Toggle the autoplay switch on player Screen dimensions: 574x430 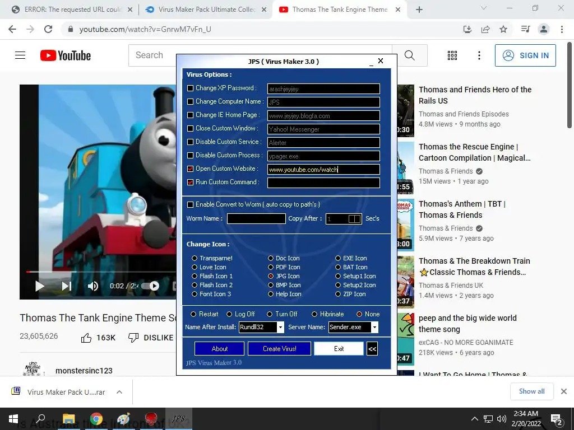tap(150, 286)
